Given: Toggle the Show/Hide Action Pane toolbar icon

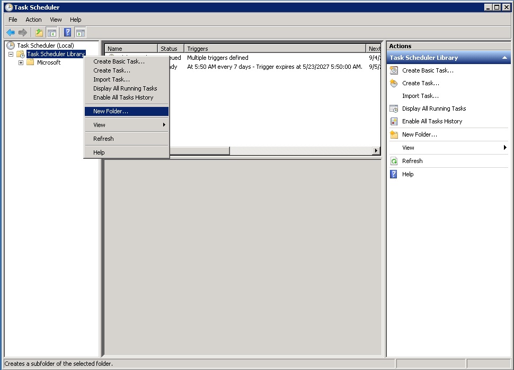Looking at the screenshot, I should (x=81, y=32).
